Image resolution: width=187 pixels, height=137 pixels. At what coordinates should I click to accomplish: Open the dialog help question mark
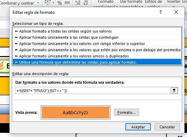point(161,12)
